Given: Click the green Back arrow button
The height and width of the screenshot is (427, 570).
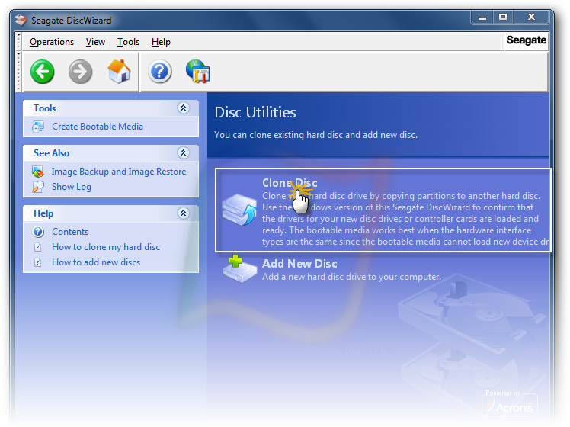Looking at the screenshot, I should pos(43,72).
